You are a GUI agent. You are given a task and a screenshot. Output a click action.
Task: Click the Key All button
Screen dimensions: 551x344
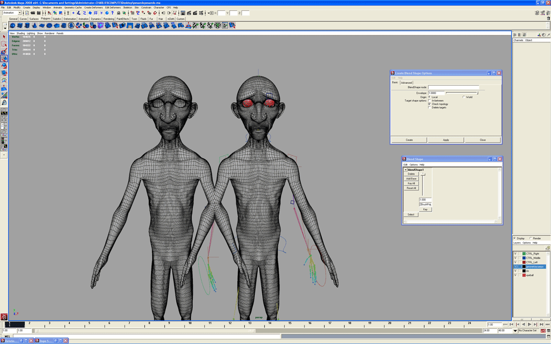[411, 183]
